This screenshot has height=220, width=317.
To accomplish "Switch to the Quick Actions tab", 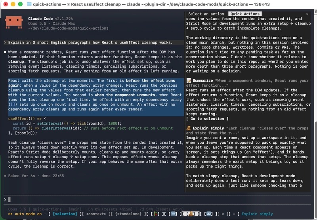I will tap(245, 14).
